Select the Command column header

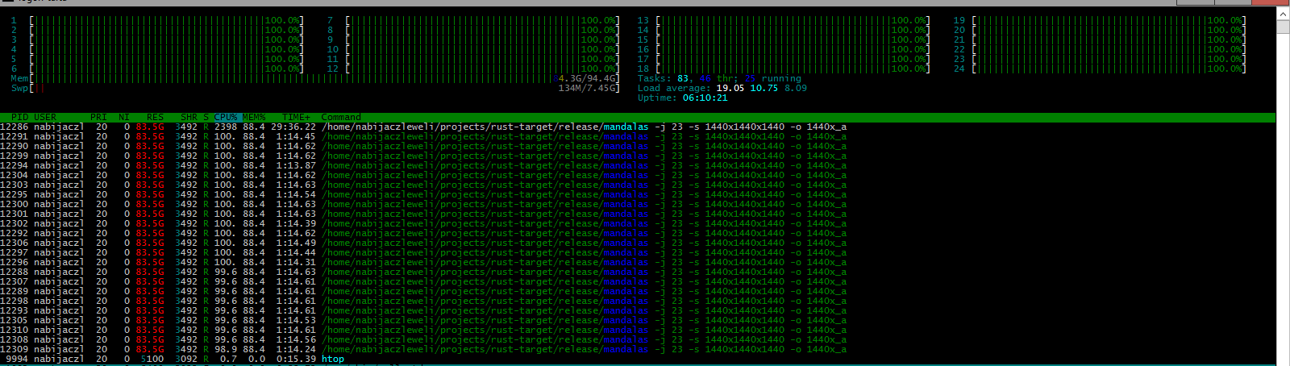coord(341,118)
